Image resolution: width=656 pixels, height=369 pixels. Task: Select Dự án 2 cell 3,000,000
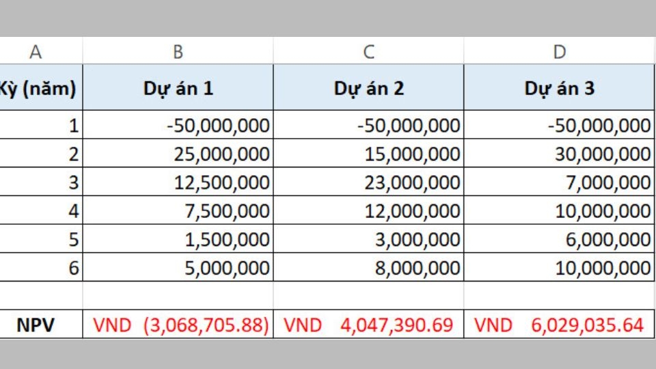click(368, 238)
